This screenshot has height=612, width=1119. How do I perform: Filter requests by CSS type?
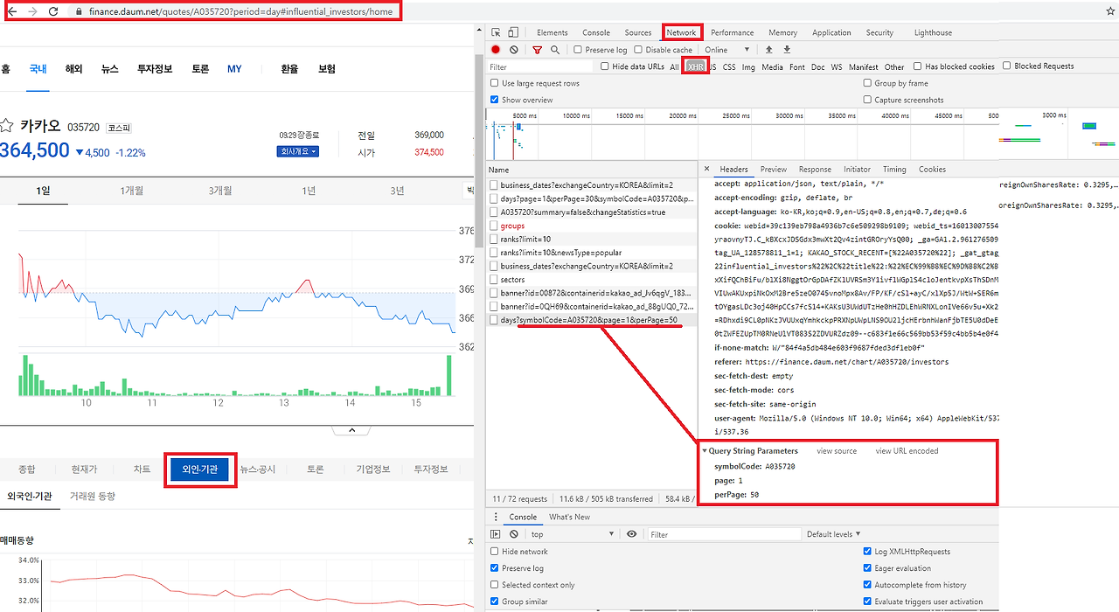point(729,66)
